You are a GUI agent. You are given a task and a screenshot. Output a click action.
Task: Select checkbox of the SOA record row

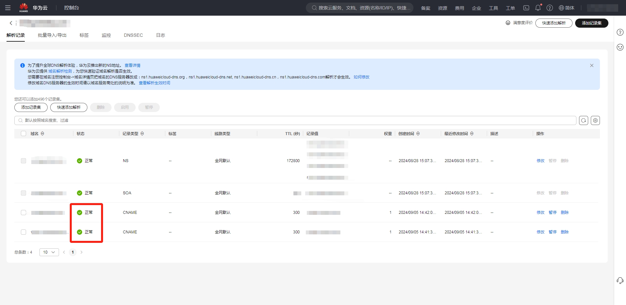[23, 193]
